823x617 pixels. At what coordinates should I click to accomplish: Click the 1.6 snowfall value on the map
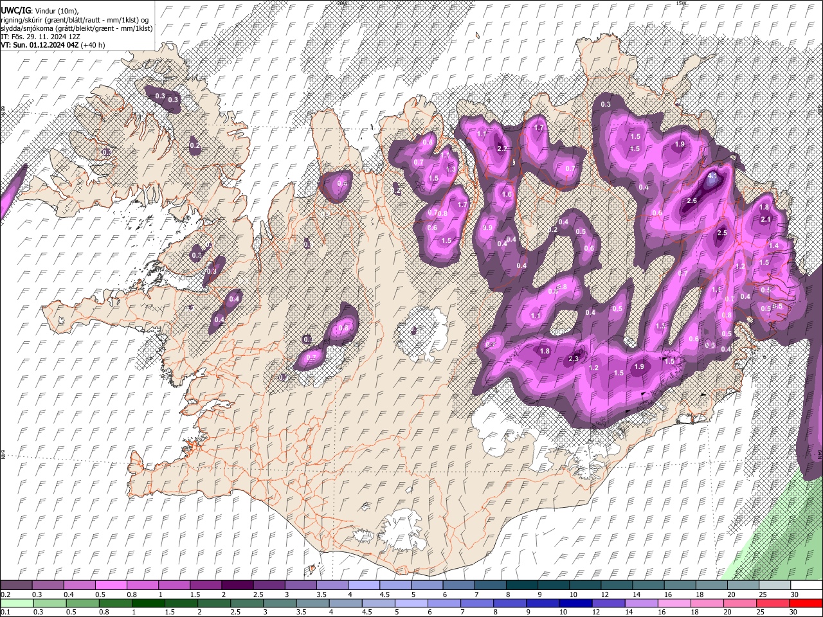click(x=507, y=195)
